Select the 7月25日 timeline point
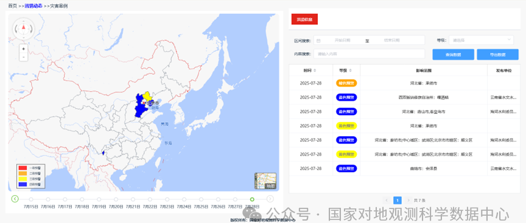This screenshot has height=223, width=526. (x=201, y=199)
